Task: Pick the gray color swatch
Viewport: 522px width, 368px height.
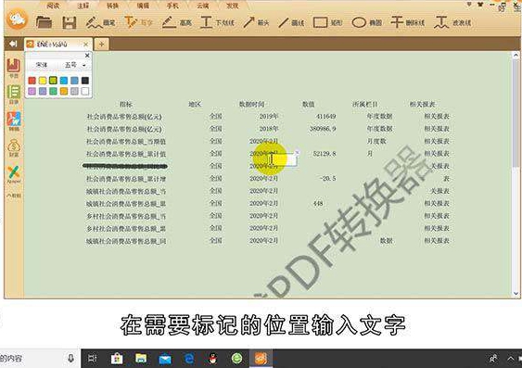Action: tap(74, 91)
